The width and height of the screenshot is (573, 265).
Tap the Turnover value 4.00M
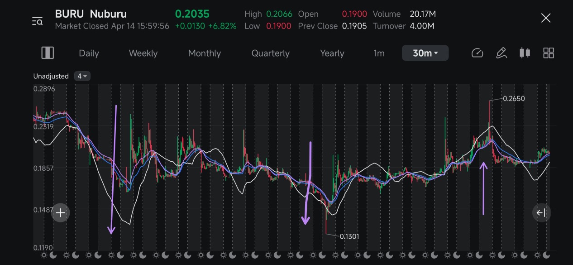click(422, 26)
